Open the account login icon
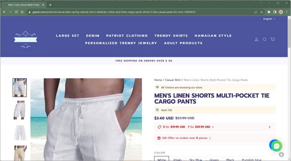291x161 pixels. (257, 39)
